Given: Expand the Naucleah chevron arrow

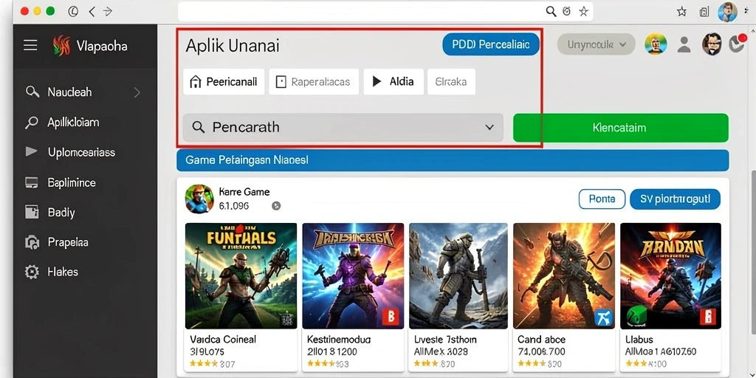Looking at the screenshot, I should click(137, 92).
